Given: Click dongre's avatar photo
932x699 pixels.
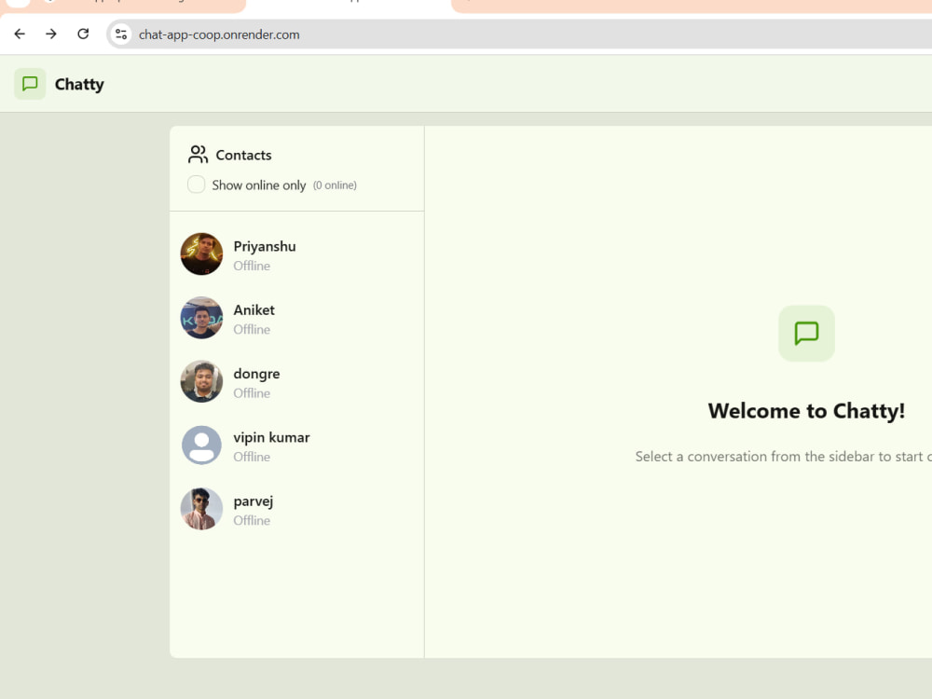Looking at the screenshot, I should 201,381.
